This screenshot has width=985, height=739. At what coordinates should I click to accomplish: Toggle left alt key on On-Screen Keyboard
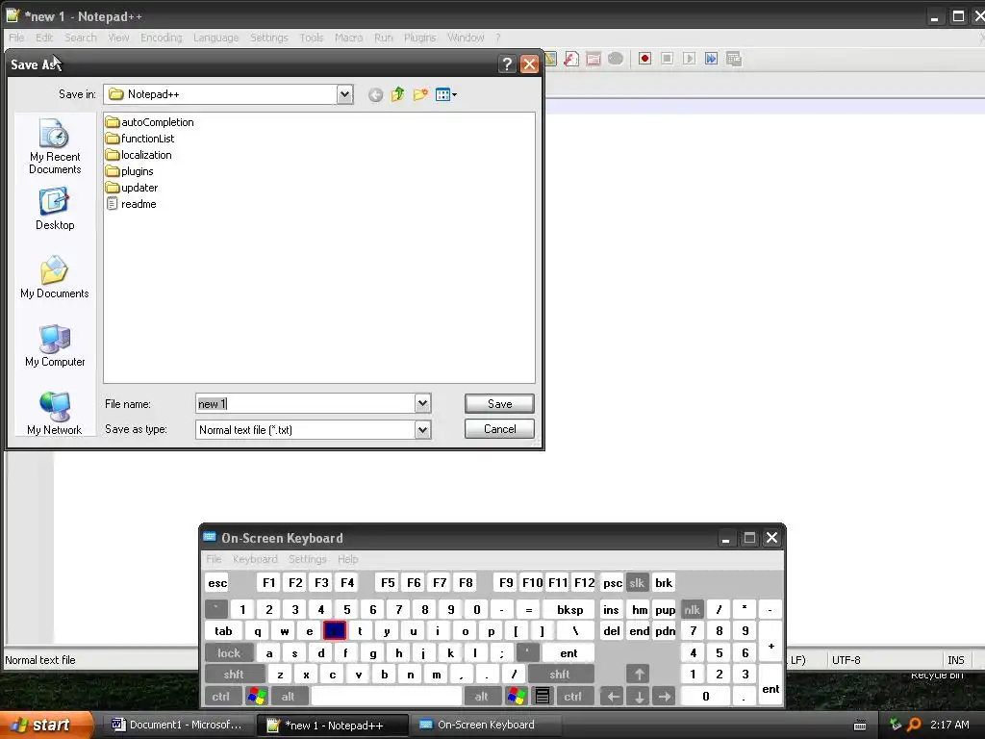tap(289, 697)
